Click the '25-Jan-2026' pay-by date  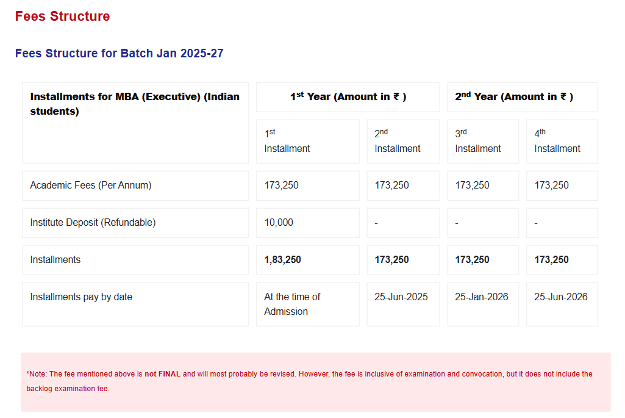click(x=482, y=297)
